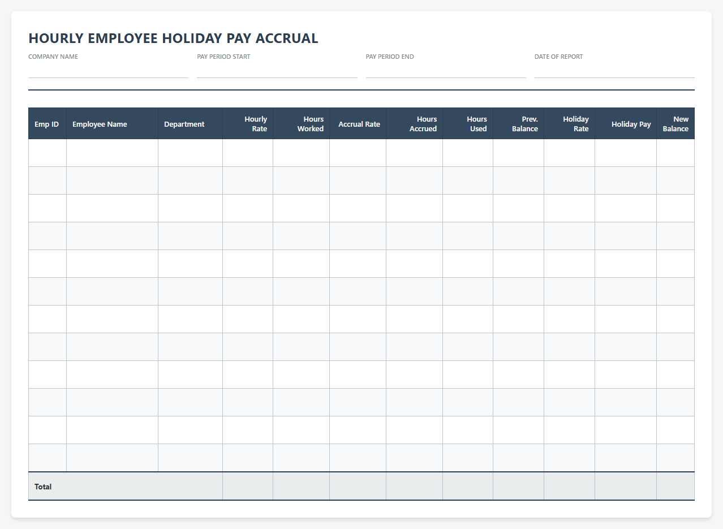Screen dimensions: 723x529
Task: Select the New Balance column header
Action: [675, 124]
